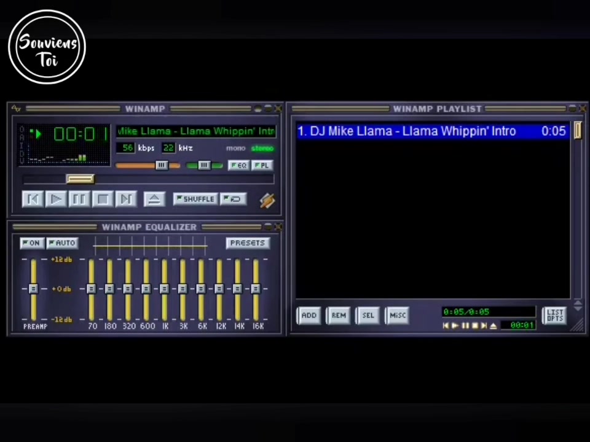Click the Play button in Winamp main window

click(x=56, y=199)
